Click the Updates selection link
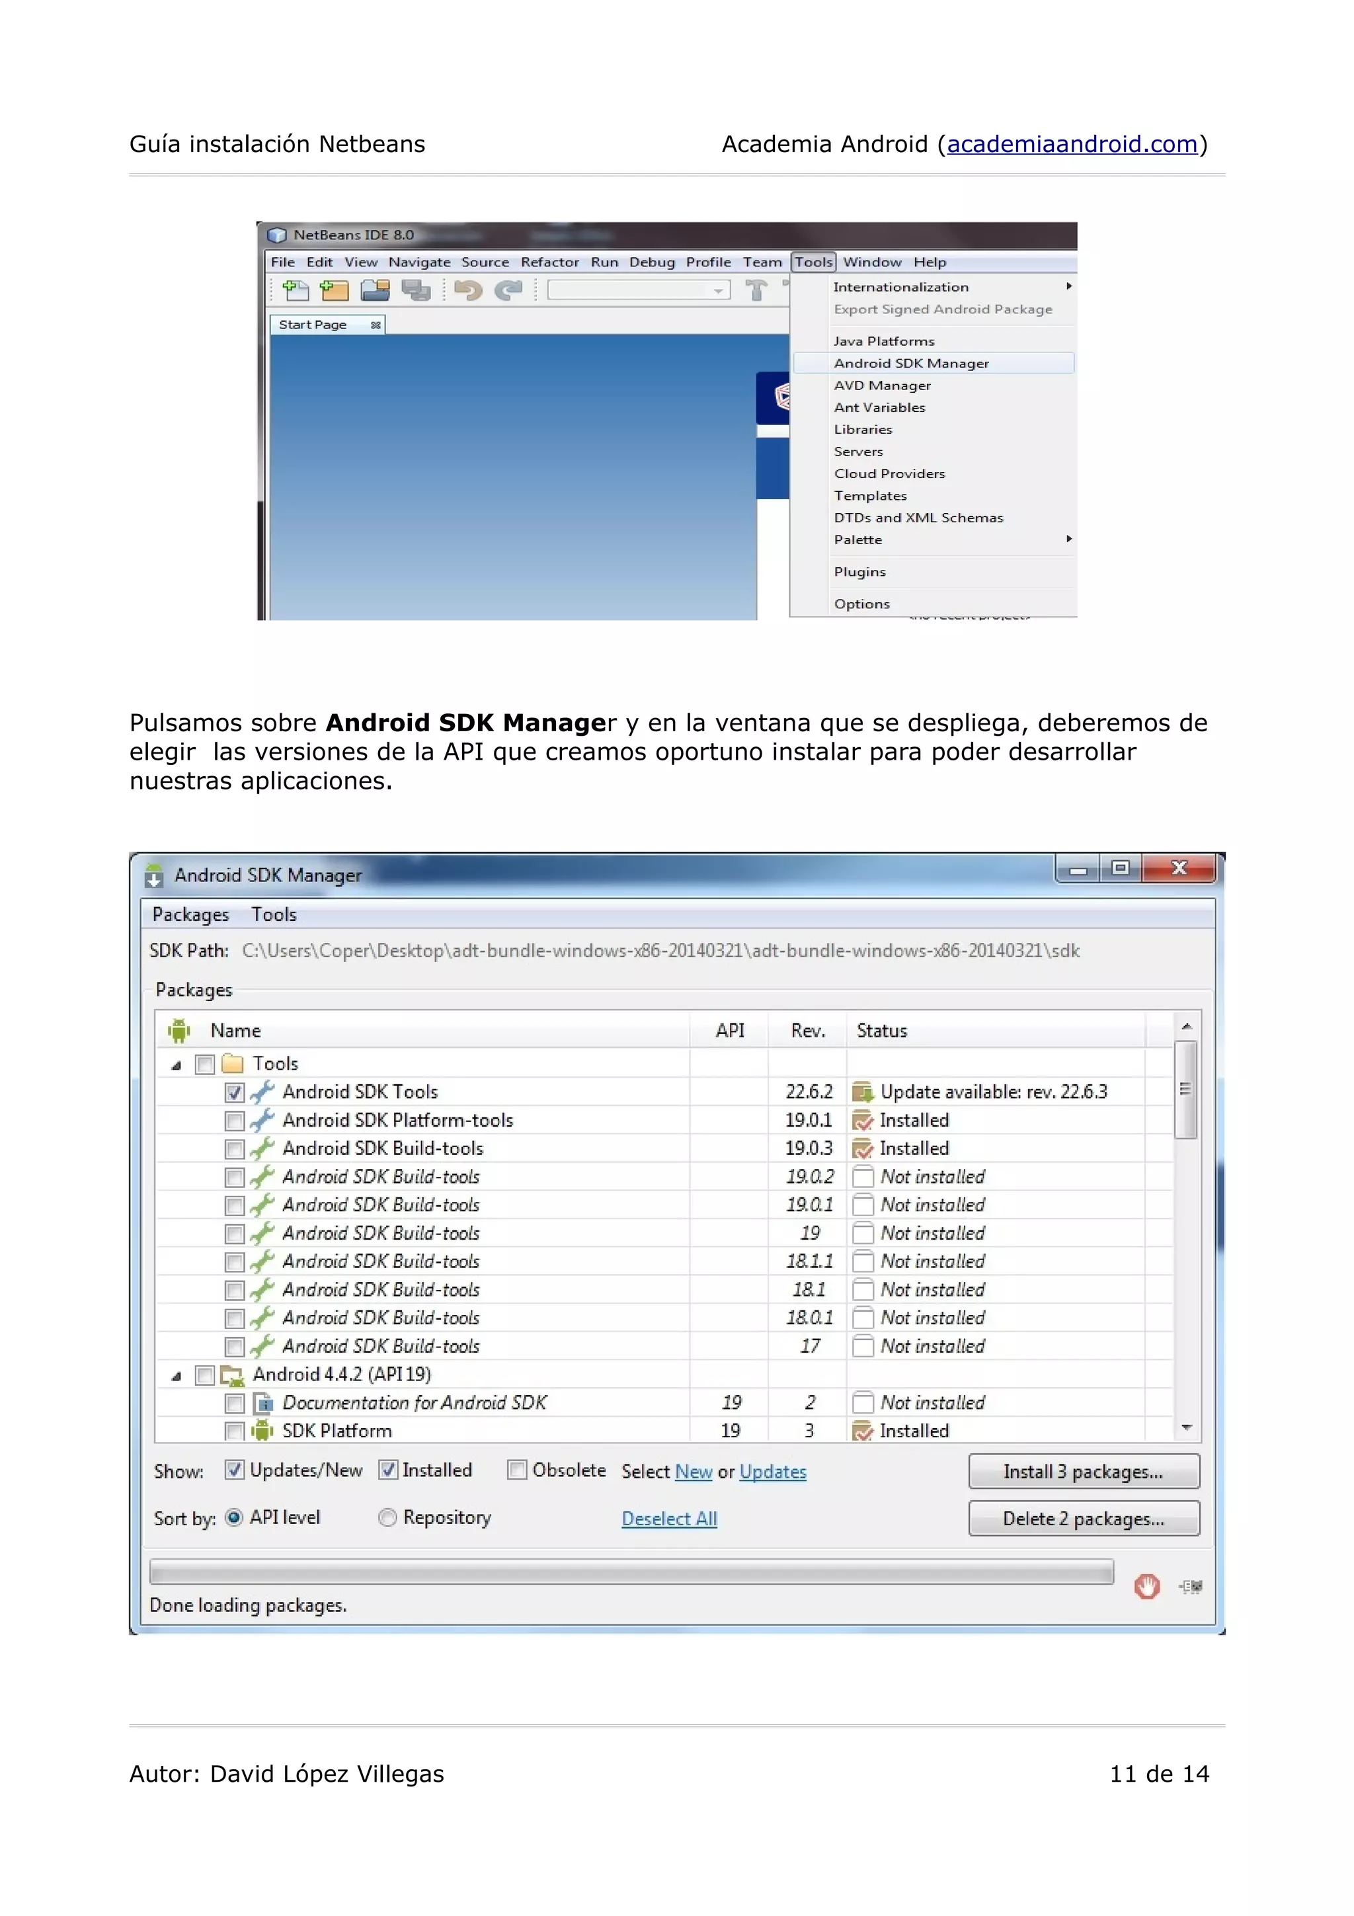Viewport: 1354px width, 1916px height. [772, 1472]
